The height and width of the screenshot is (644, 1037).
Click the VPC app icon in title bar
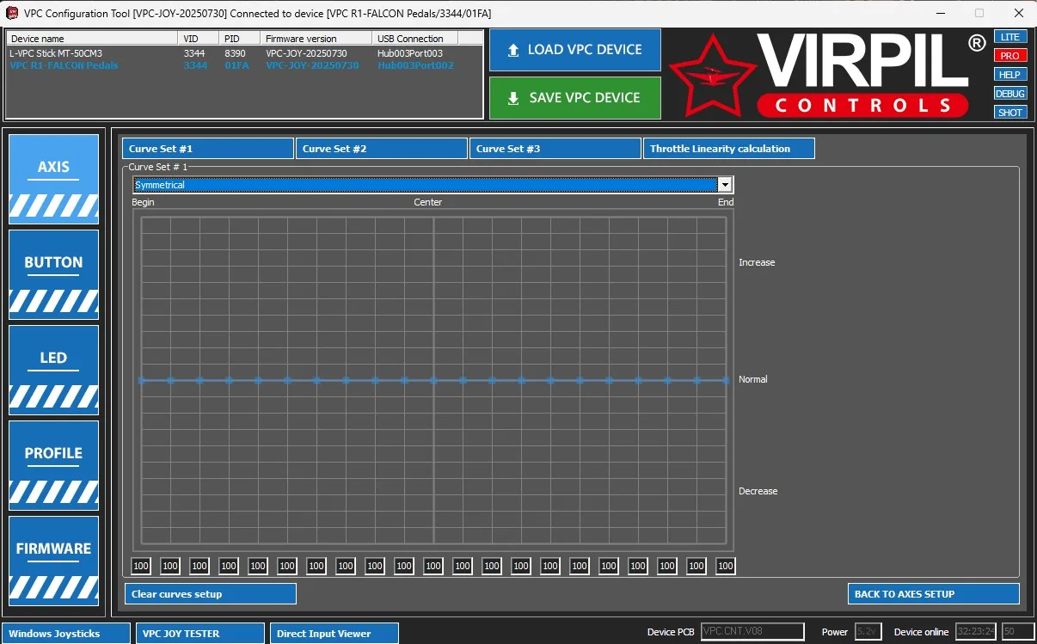[x=12, y=13]
